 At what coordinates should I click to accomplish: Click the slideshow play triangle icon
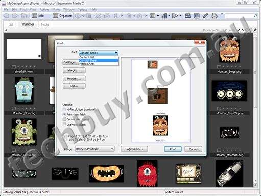click(175, 16)
